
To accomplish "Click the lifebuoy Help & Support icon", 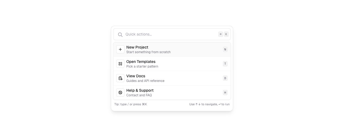I will [x=120, y=93].
